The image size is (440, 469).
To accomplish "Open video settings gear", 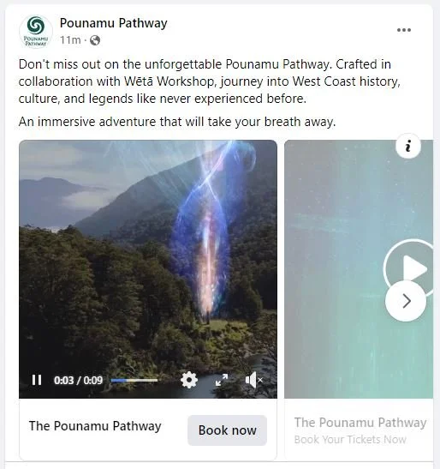I will coord(189,380).
